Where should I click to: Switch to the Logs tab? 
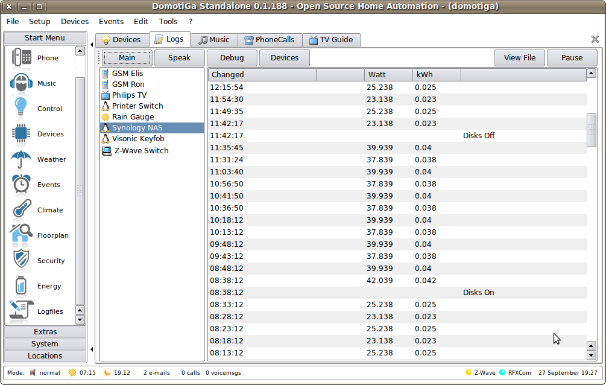coord(169,39)
